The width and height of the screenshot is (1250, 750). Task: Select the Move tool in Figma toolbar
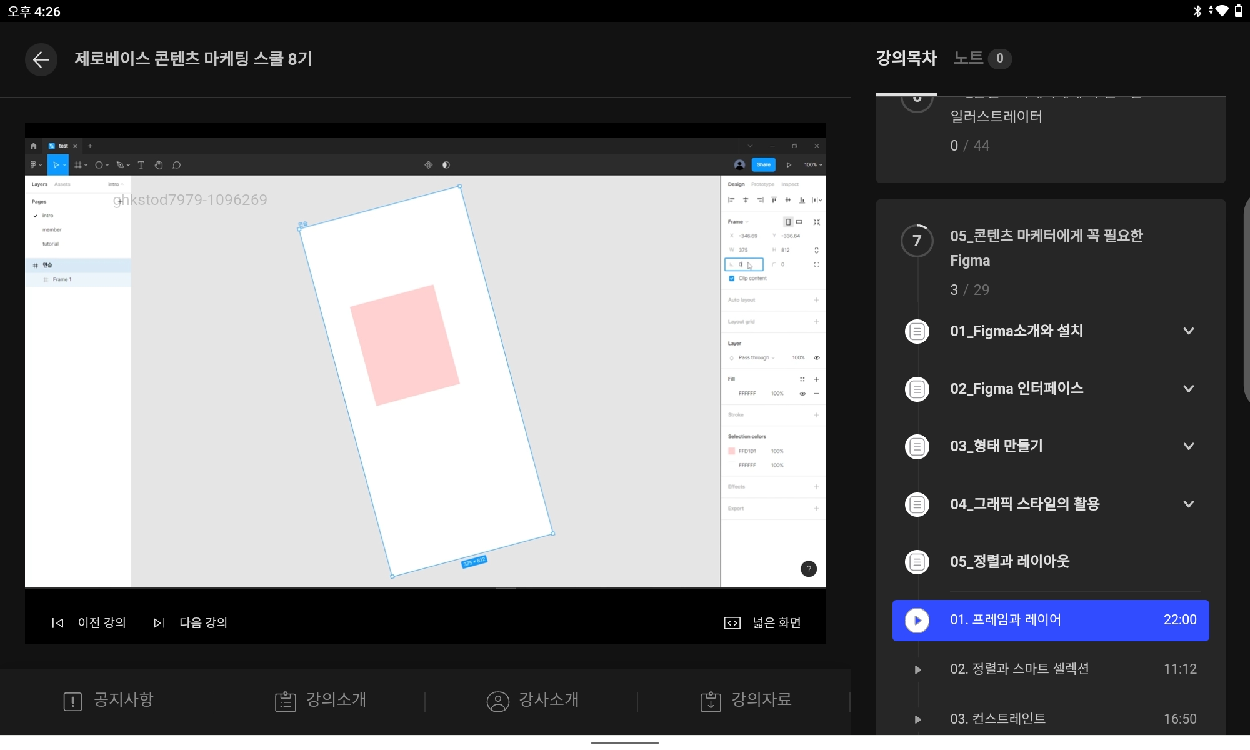point(56,165)
